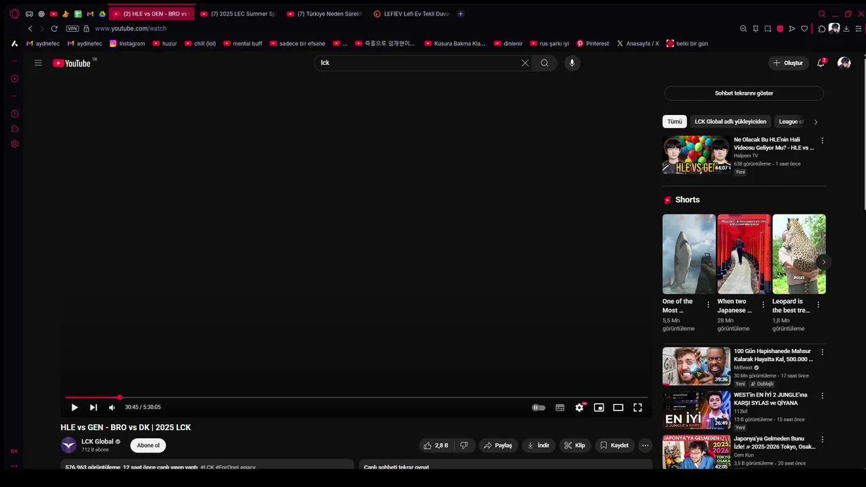Screen dimensions: 866x487
Task: Play the LCK video
Action: [x=74, y=408]
